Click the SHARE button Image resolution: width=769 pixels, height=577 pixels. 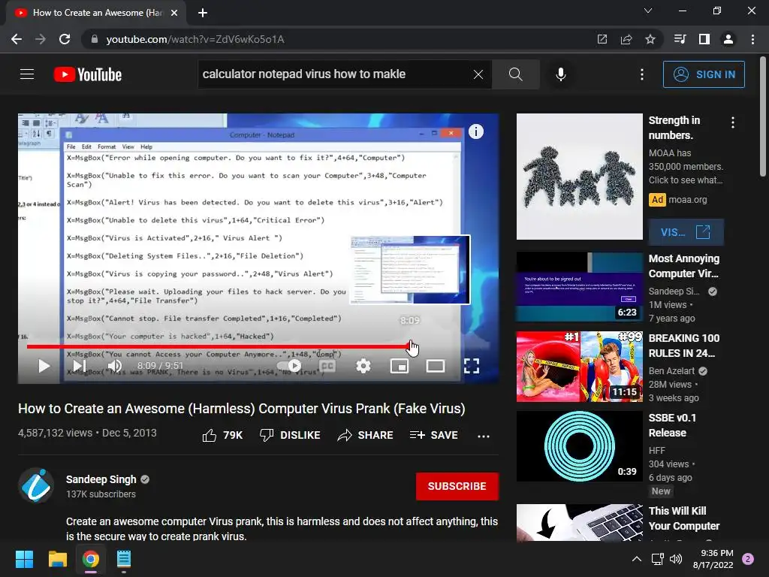point(366,435)
